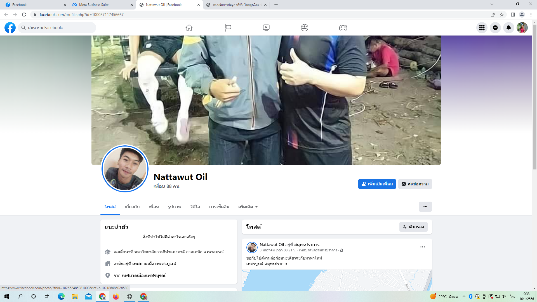537x302 pixels.
Task: Open Pages flag icon
Action: (228, 28)
